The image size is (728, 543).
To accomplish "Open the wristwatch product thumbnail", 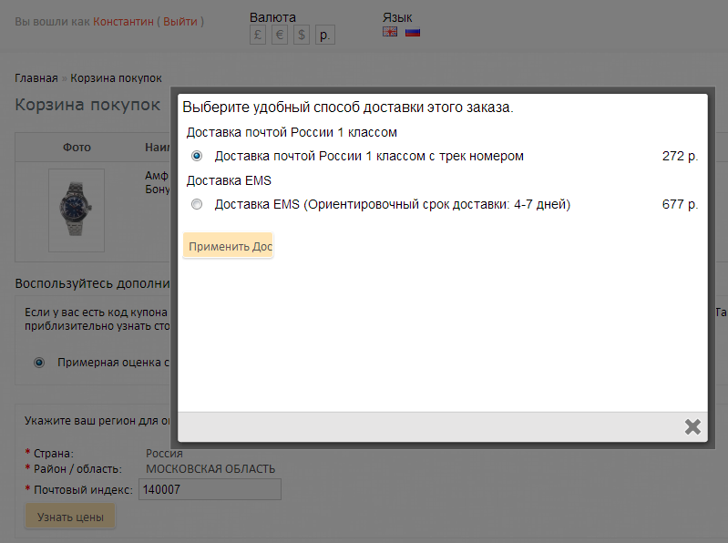I will (x=76, y=210).
